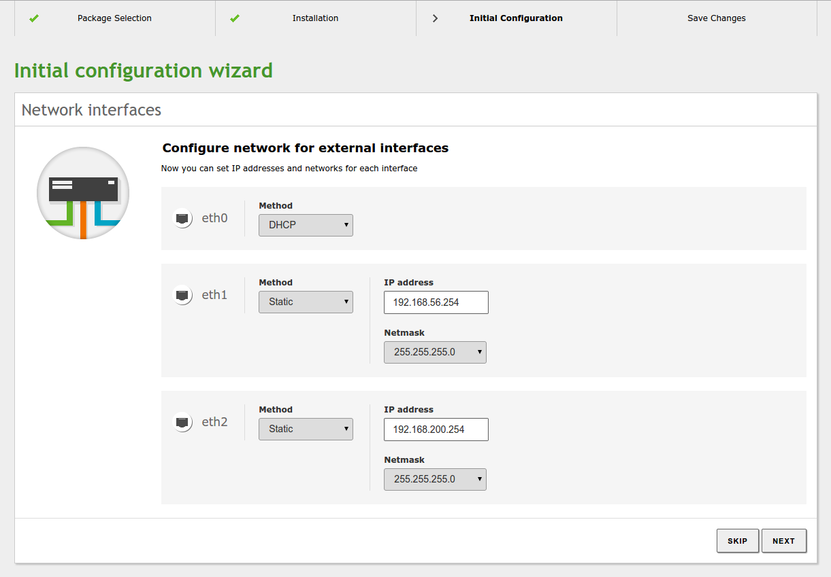Open the eth2 Method dropdown (Static)

(306, 429)
